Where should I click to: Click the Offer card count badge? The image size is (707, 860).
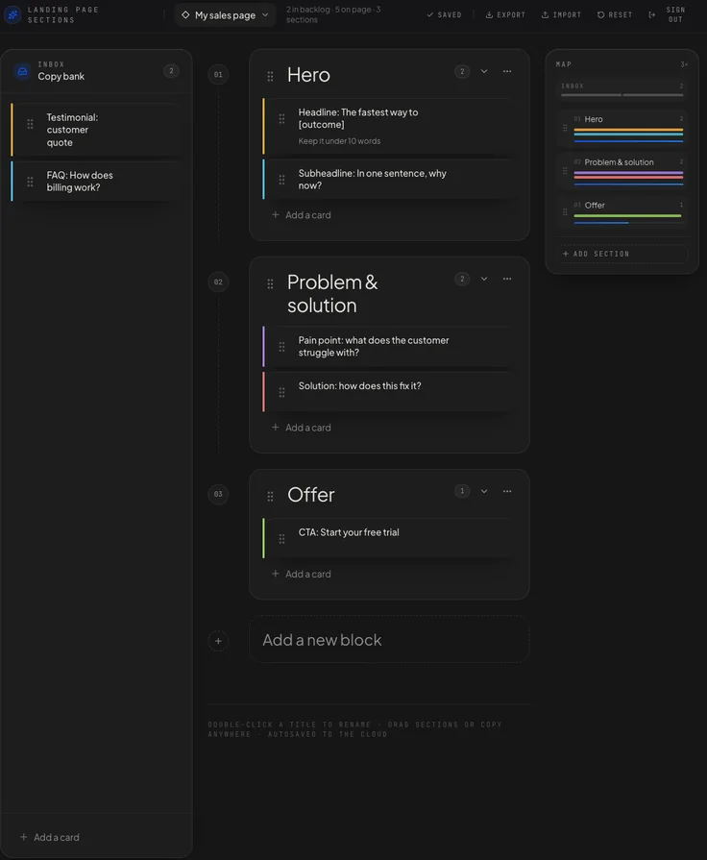462,491
